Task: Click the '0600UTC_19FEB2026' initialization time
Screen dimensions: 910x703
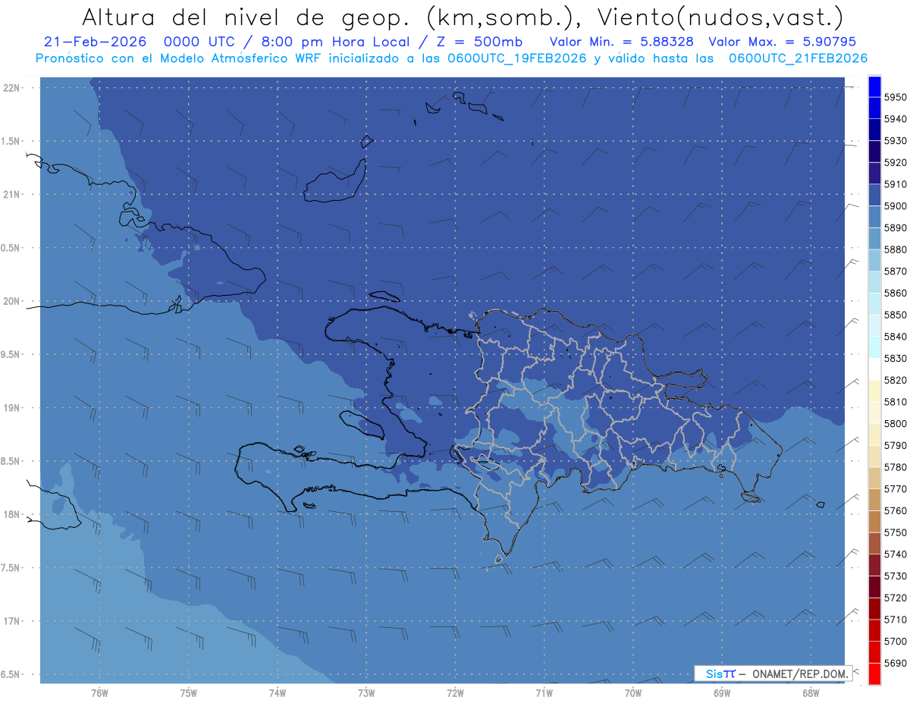Action: click(x=516, y=58)
